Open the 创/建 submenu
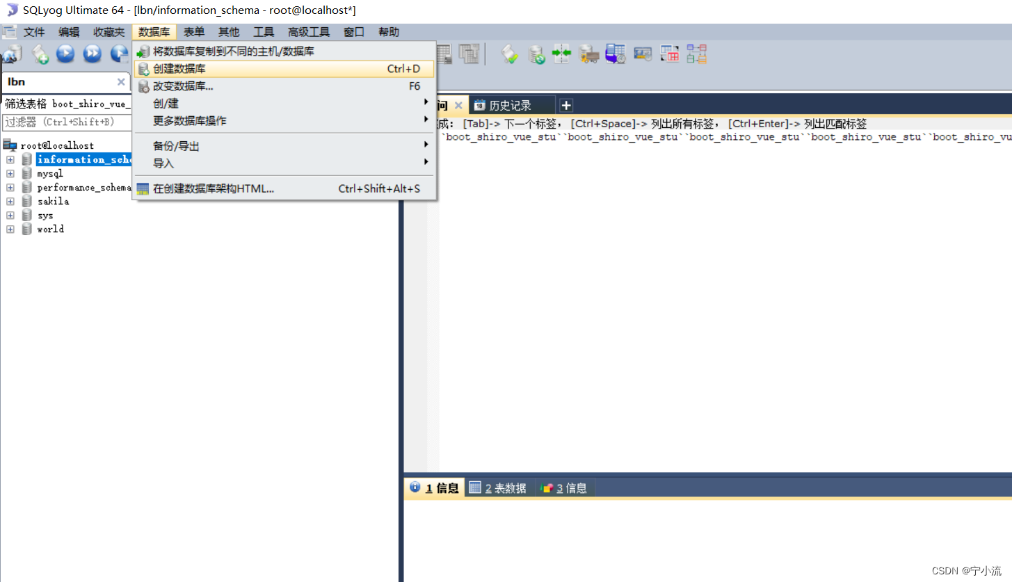Image resolution: width=1012 pixels, height=582 pixels. pos(284,103)
